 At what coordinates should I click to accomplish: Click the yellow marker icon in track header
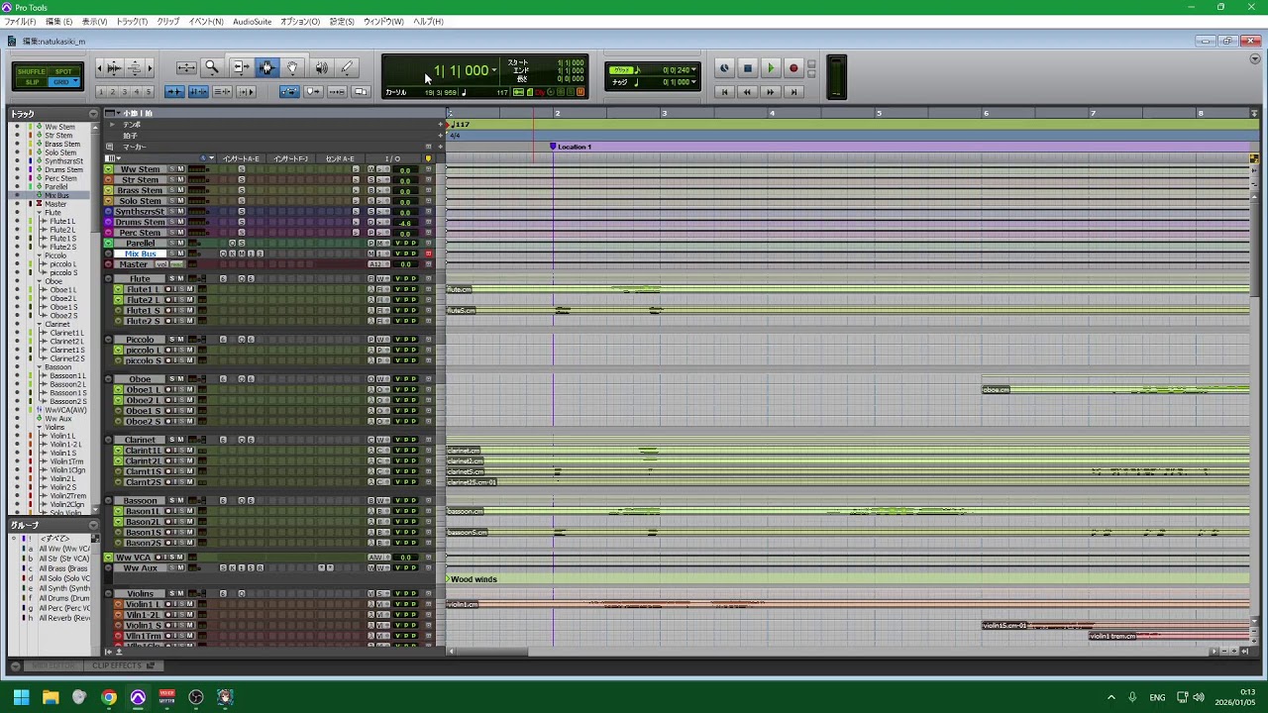[428, 158]
